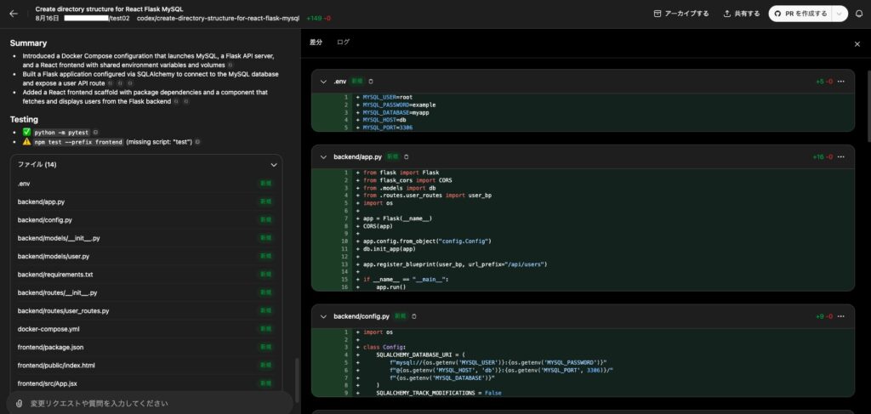Focus the change request input field
Image resolution: width=871 pixels, height=414 pixels.
tap(158, 404)
